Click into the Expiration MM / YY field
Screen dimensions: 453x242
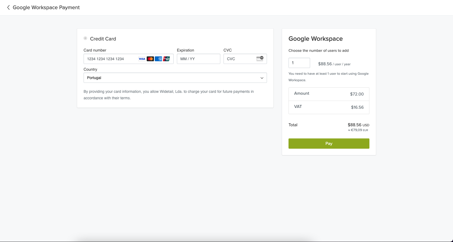click(198, 59)
